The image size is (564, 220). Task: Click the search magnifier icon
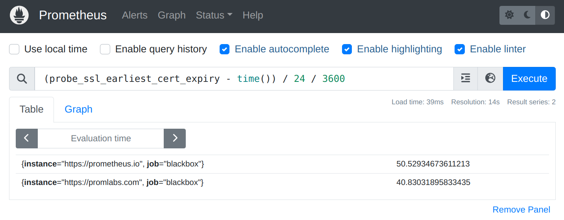[22, 79]
